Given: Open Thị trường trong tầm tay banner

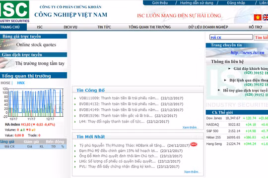Looking at the screenshot, I should coord(34,63).
